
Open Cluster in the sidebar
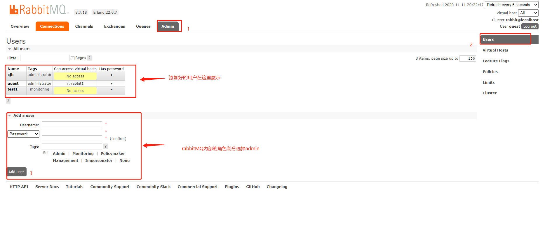click(x=490, y=93)
